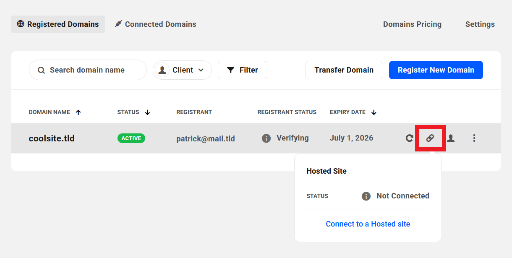This screenshot has width=512, height=258.
Task: Open domain Settings
Action: coord(480,24)
